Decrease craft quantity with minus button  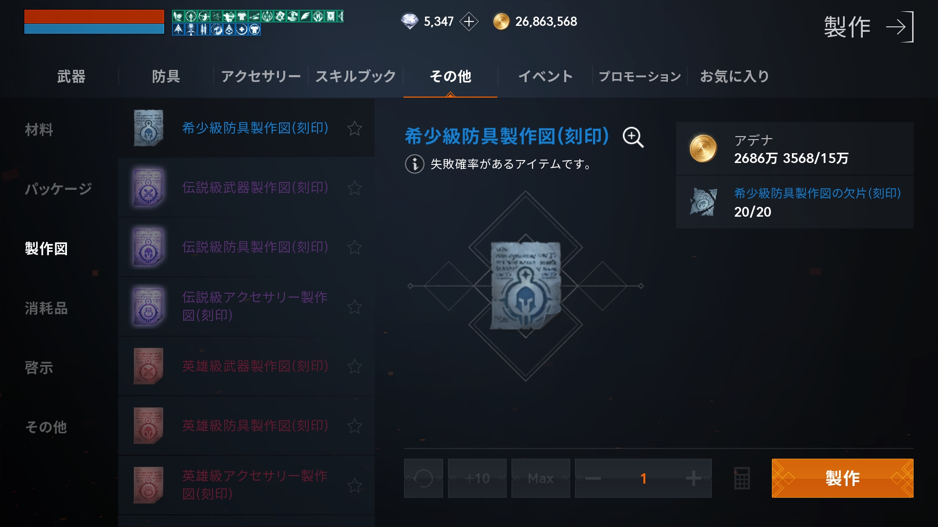pyautogui.click(x=593, y=478)
